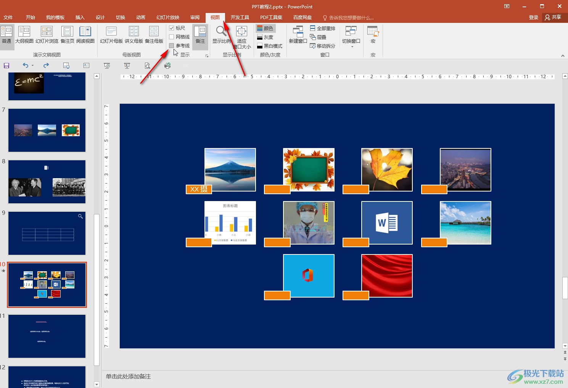Open the 切换窗口 switch windows dropdown
This screenshot has height=388, width=568.
pyautogui.click(x=351, y=37)
